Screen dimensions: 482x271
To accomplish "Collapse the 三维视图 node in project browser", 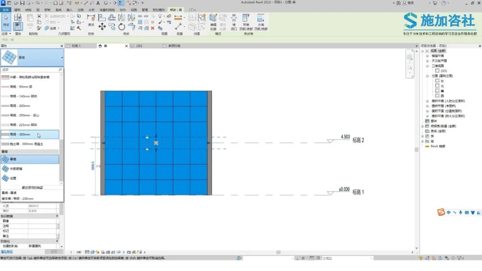I will click(427, 66).
